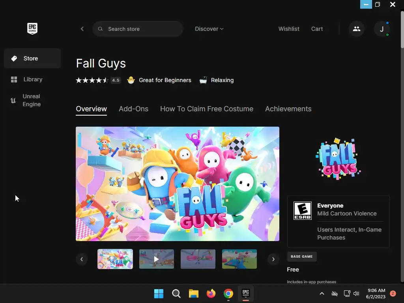Viewport: 404px width, 303px height.
Task: Click Epic Games Launcher taskbar icon
Action: [246, 294]
